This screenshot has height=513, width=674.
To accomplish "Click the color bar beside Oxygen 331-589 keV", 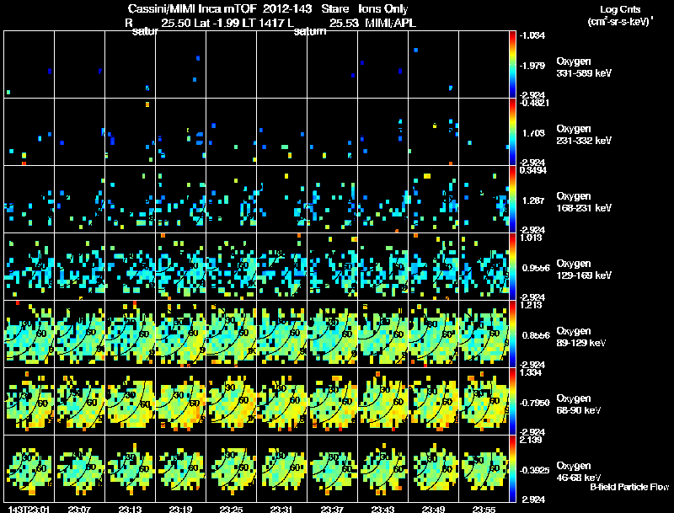I will pos(512,65).
